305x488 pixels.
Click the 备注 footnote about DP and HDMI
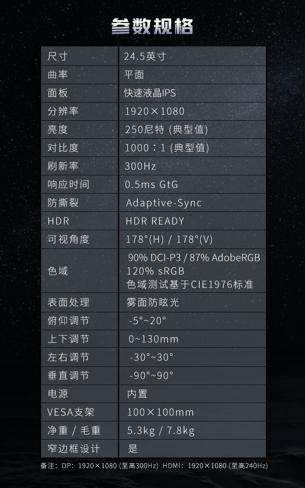click(x=154, y=466)
